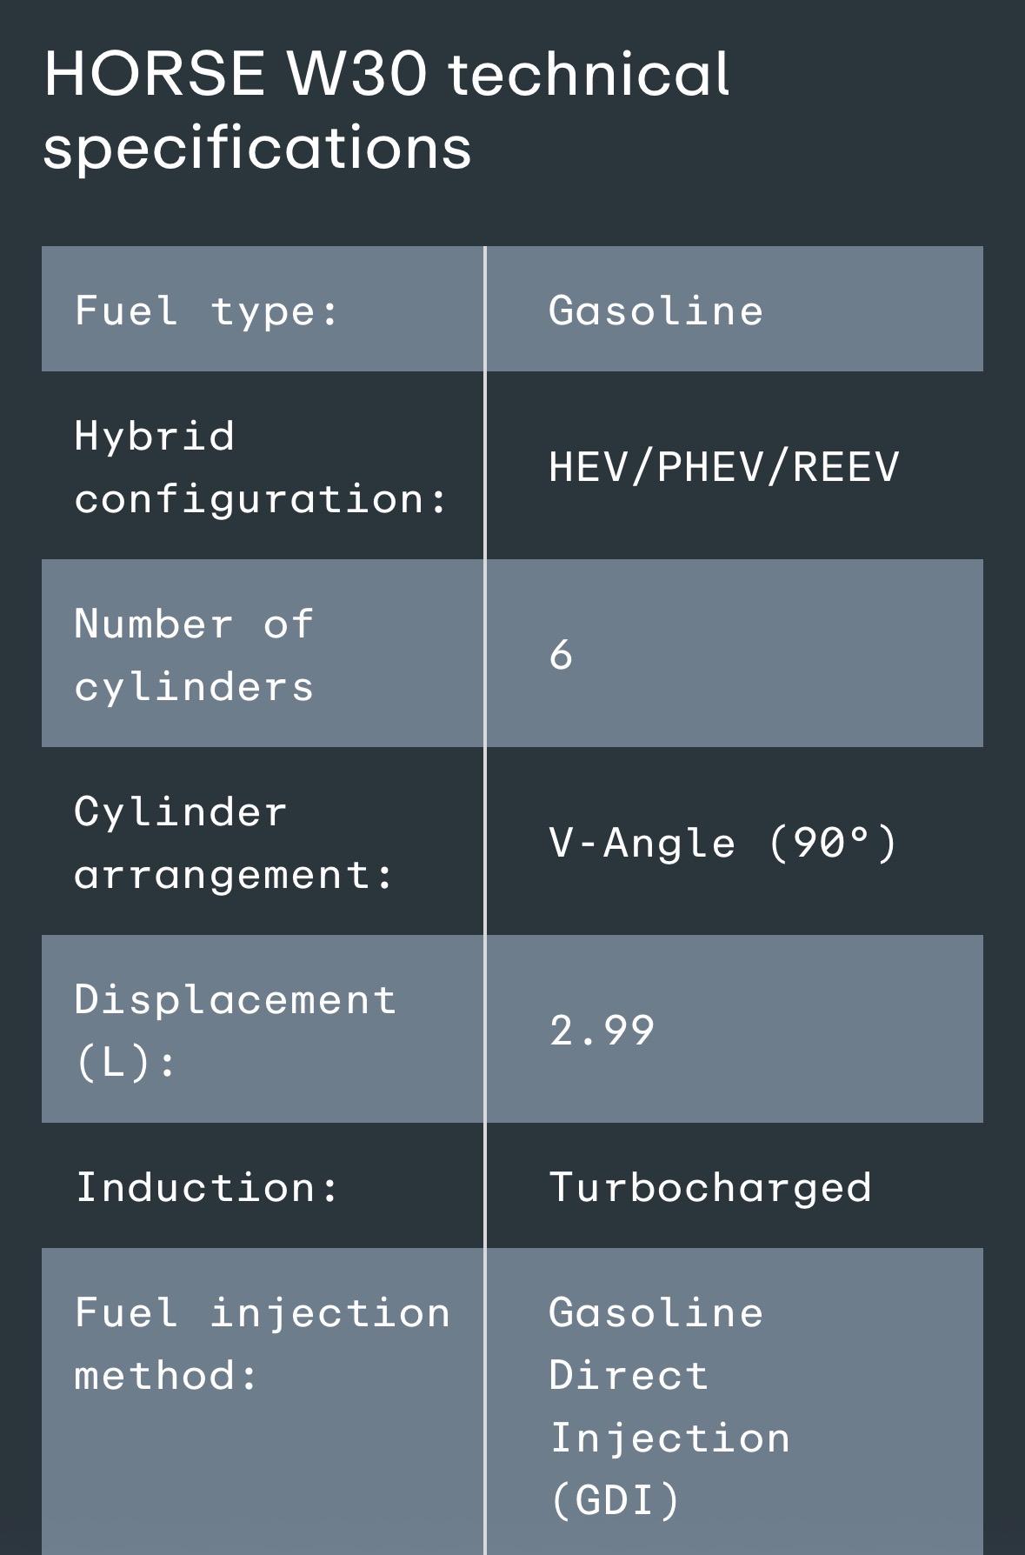Select the "Hybrid configuration:" label
Viewport: 1025px width, 1555px height.
pyautogui.click(x=260, y=467)
